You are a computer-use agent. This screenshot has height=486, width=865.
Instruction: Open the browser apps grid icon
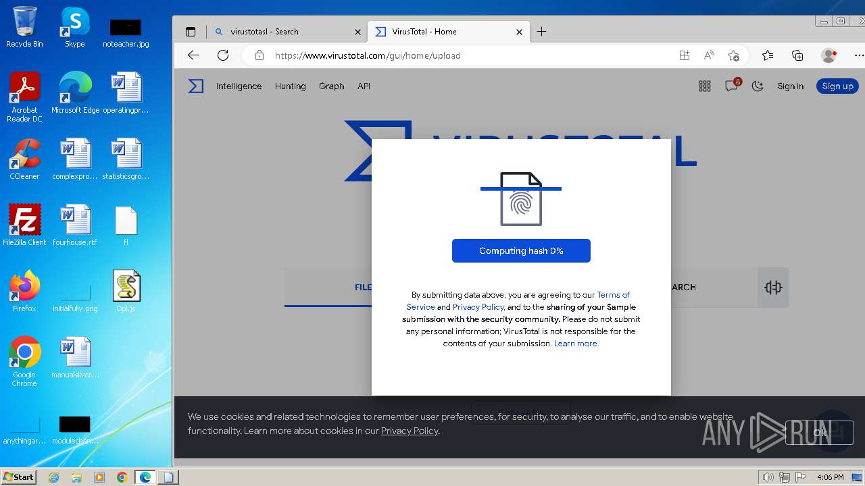685,55
